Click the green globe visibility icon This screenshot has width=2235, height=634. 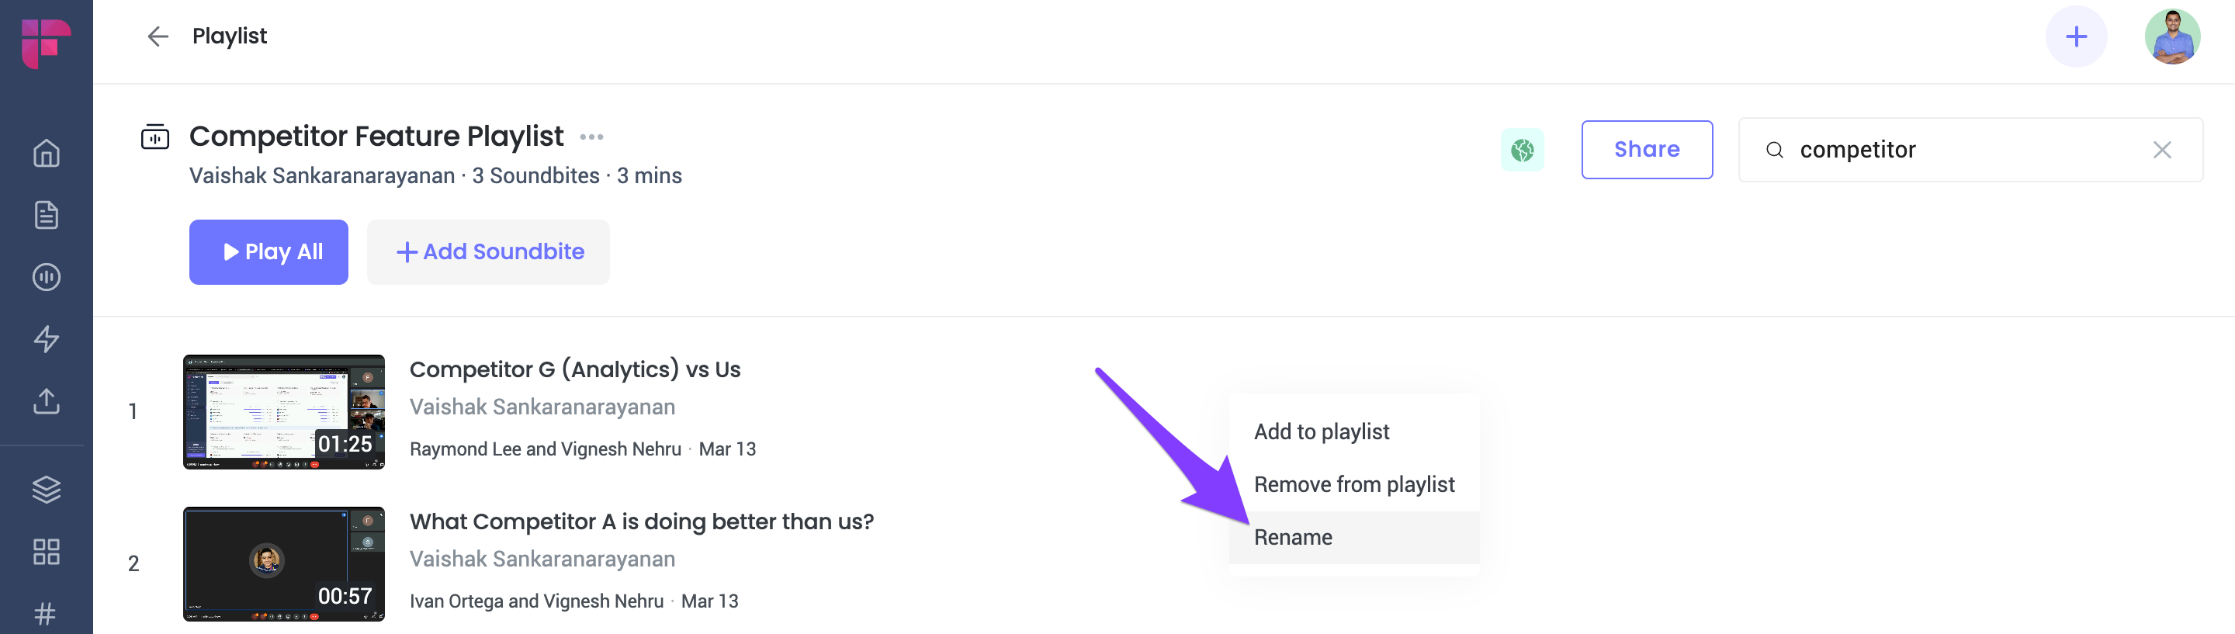(x=1522, y=150)
